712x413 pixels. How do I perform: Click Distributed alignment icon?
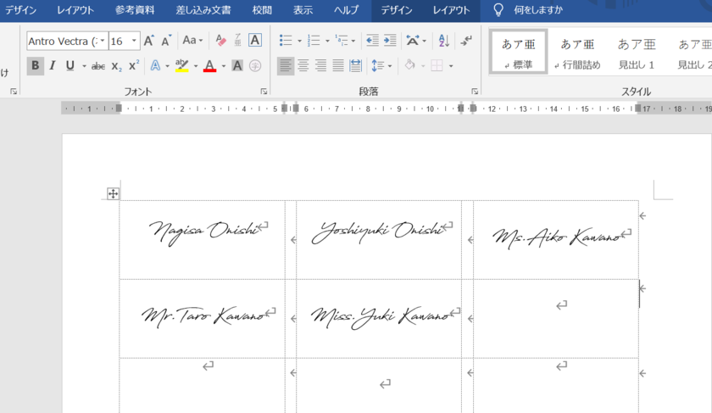point(355,66)
